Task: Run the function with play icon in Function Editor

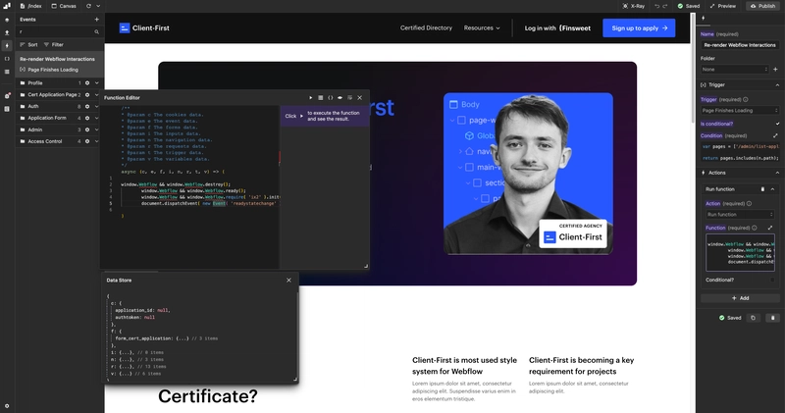Action: 310,98
